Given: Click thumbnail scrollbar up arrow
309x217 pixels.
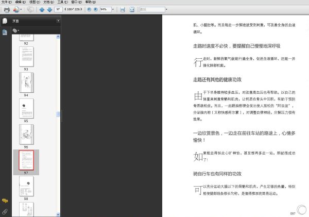Looking at the screenshot, I should pyautogui.click(x=58, y=37).
